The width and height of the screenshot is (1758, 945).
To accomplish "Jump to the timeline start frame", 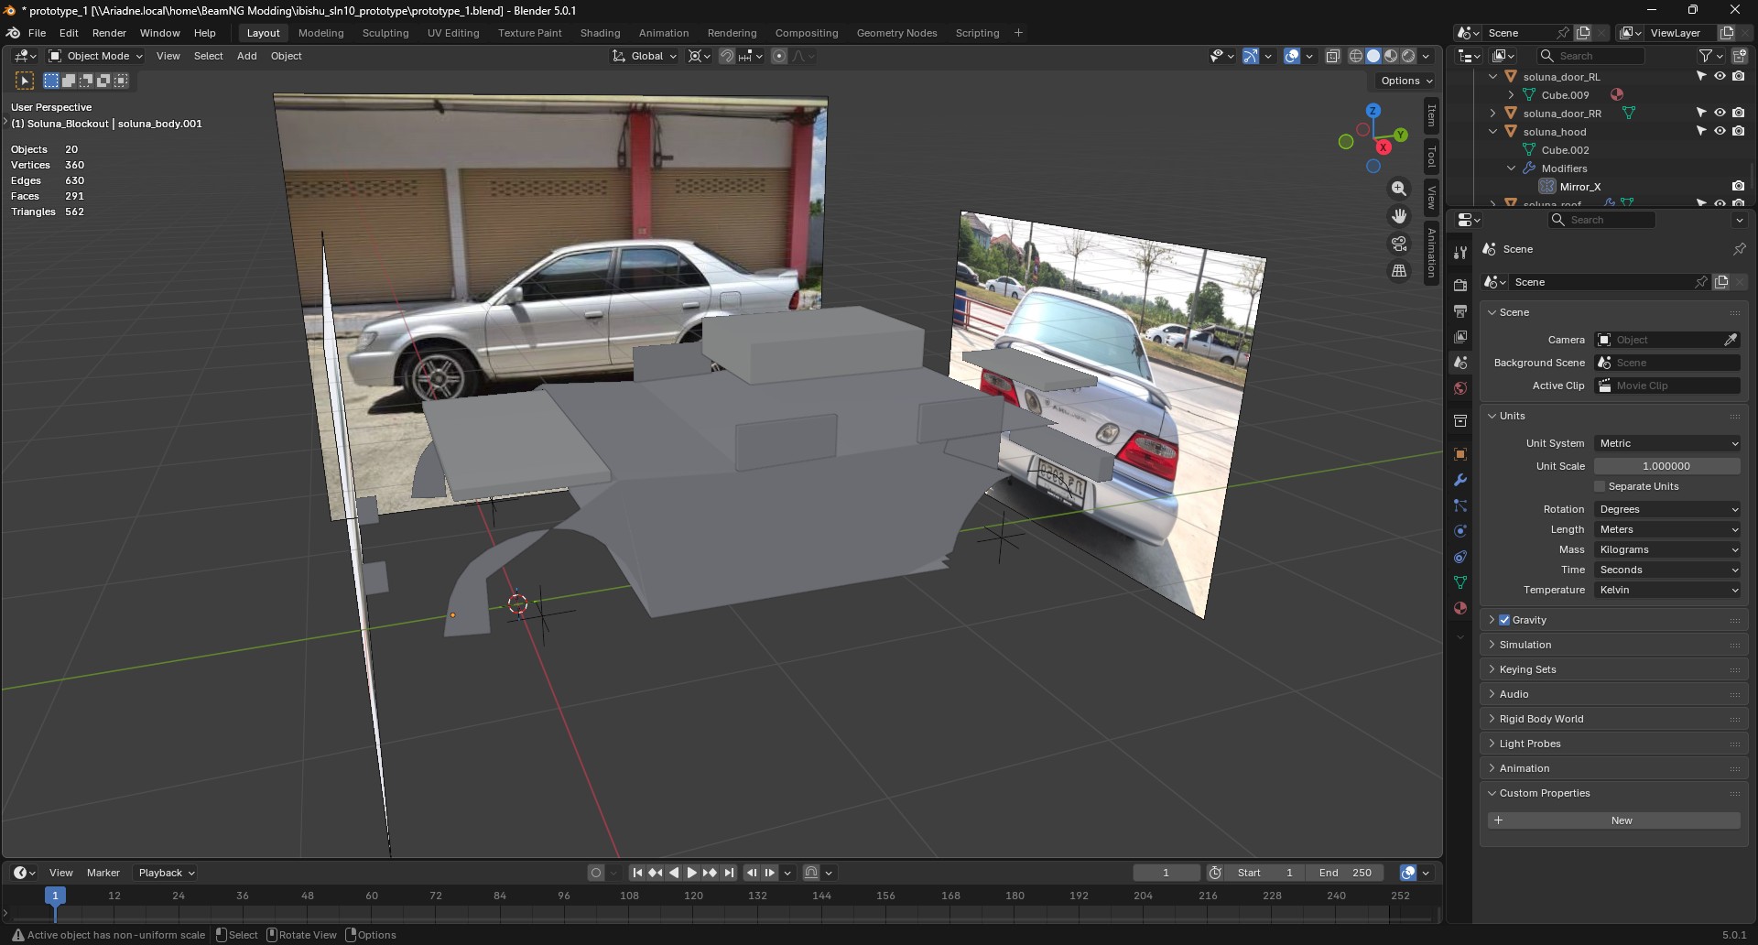I will (x=637, y=873).
